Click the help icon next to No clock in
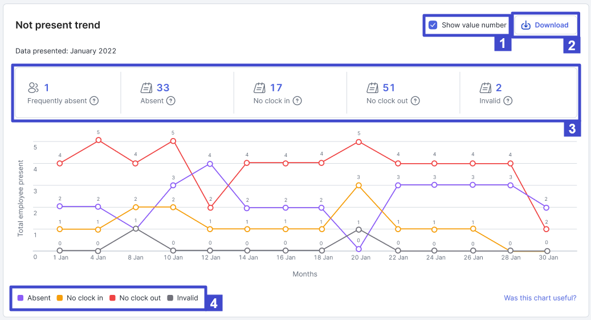The height and width of the screenshot is (320, 591). pyautogui.click(x=297, y=101)
